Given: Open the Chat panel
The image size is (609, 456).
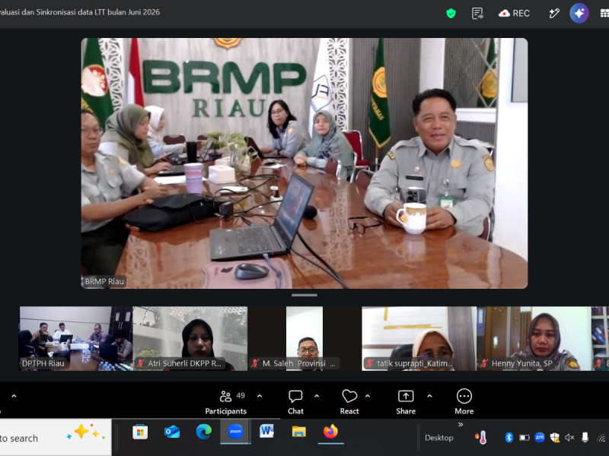Looking at the screenshot, I should coord(295,403).
